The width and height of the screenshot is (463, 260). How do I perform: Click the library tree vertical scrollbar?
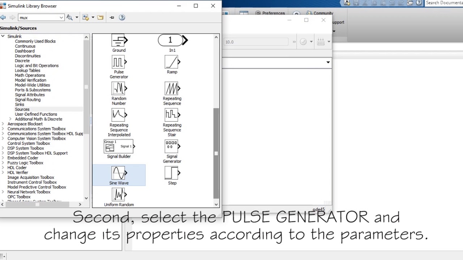(86, 87)
